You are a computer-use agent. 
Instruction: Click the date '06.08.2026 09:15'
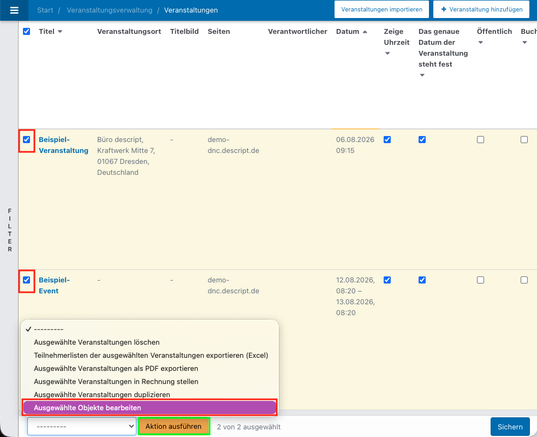(x=355, y=145)
